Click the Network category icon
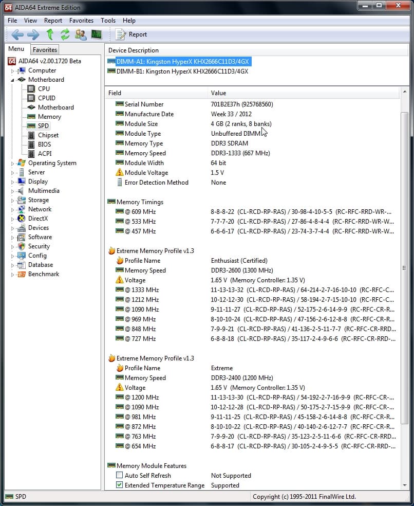 [x=22, y=209]
